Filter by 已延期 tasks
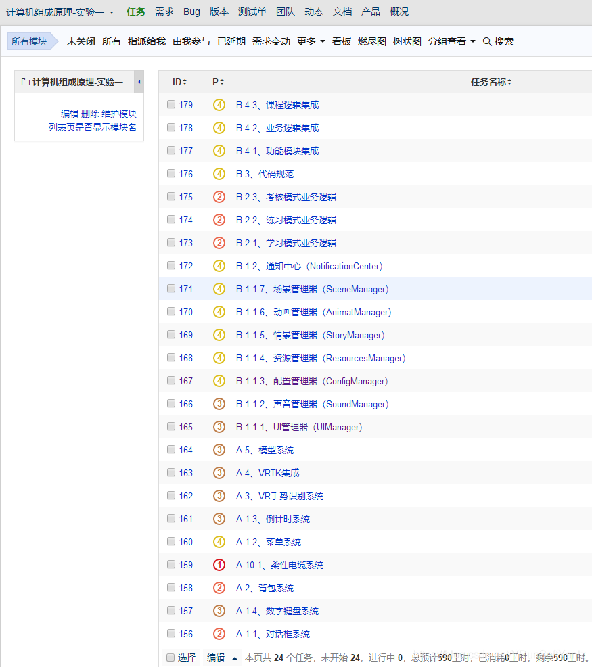592x667 pixels. [x=231, y=41]
